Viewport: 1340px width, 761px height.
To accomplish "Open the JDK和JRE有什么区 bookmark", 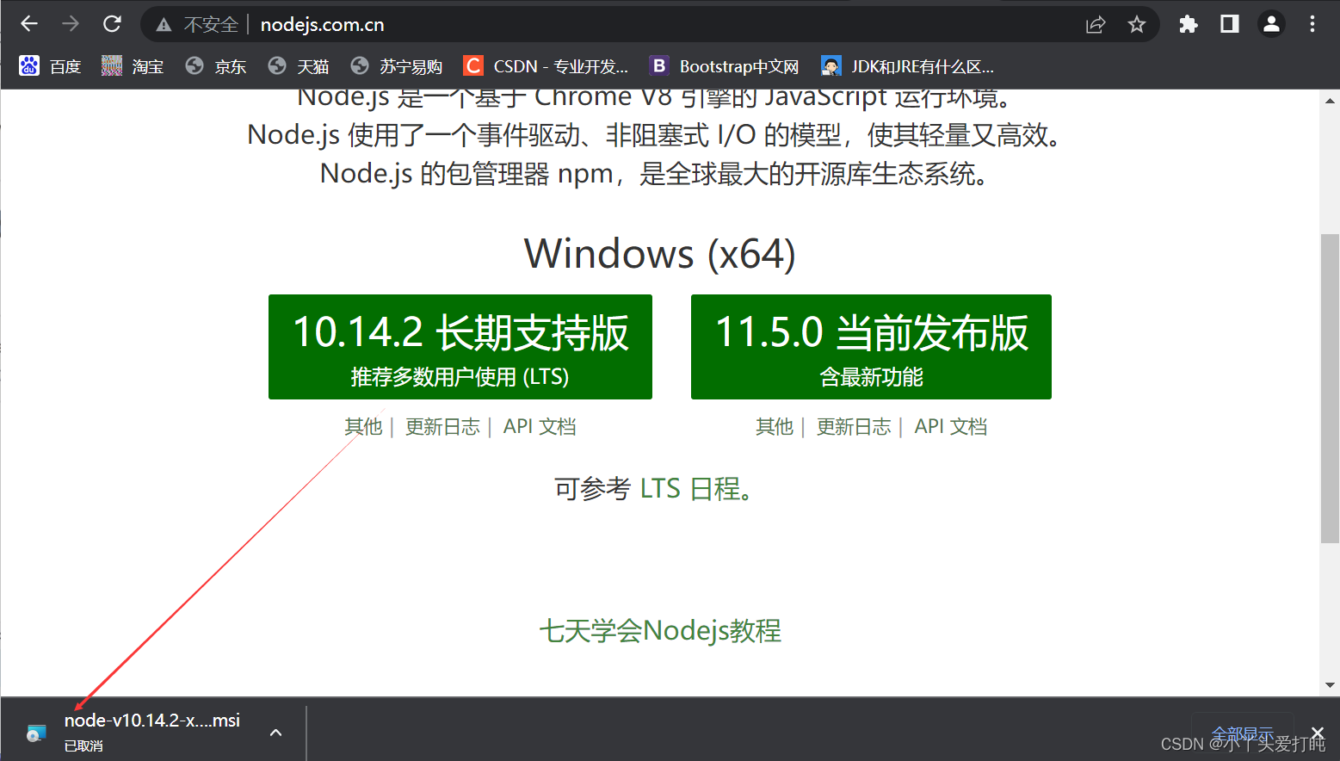I will 908,66.
